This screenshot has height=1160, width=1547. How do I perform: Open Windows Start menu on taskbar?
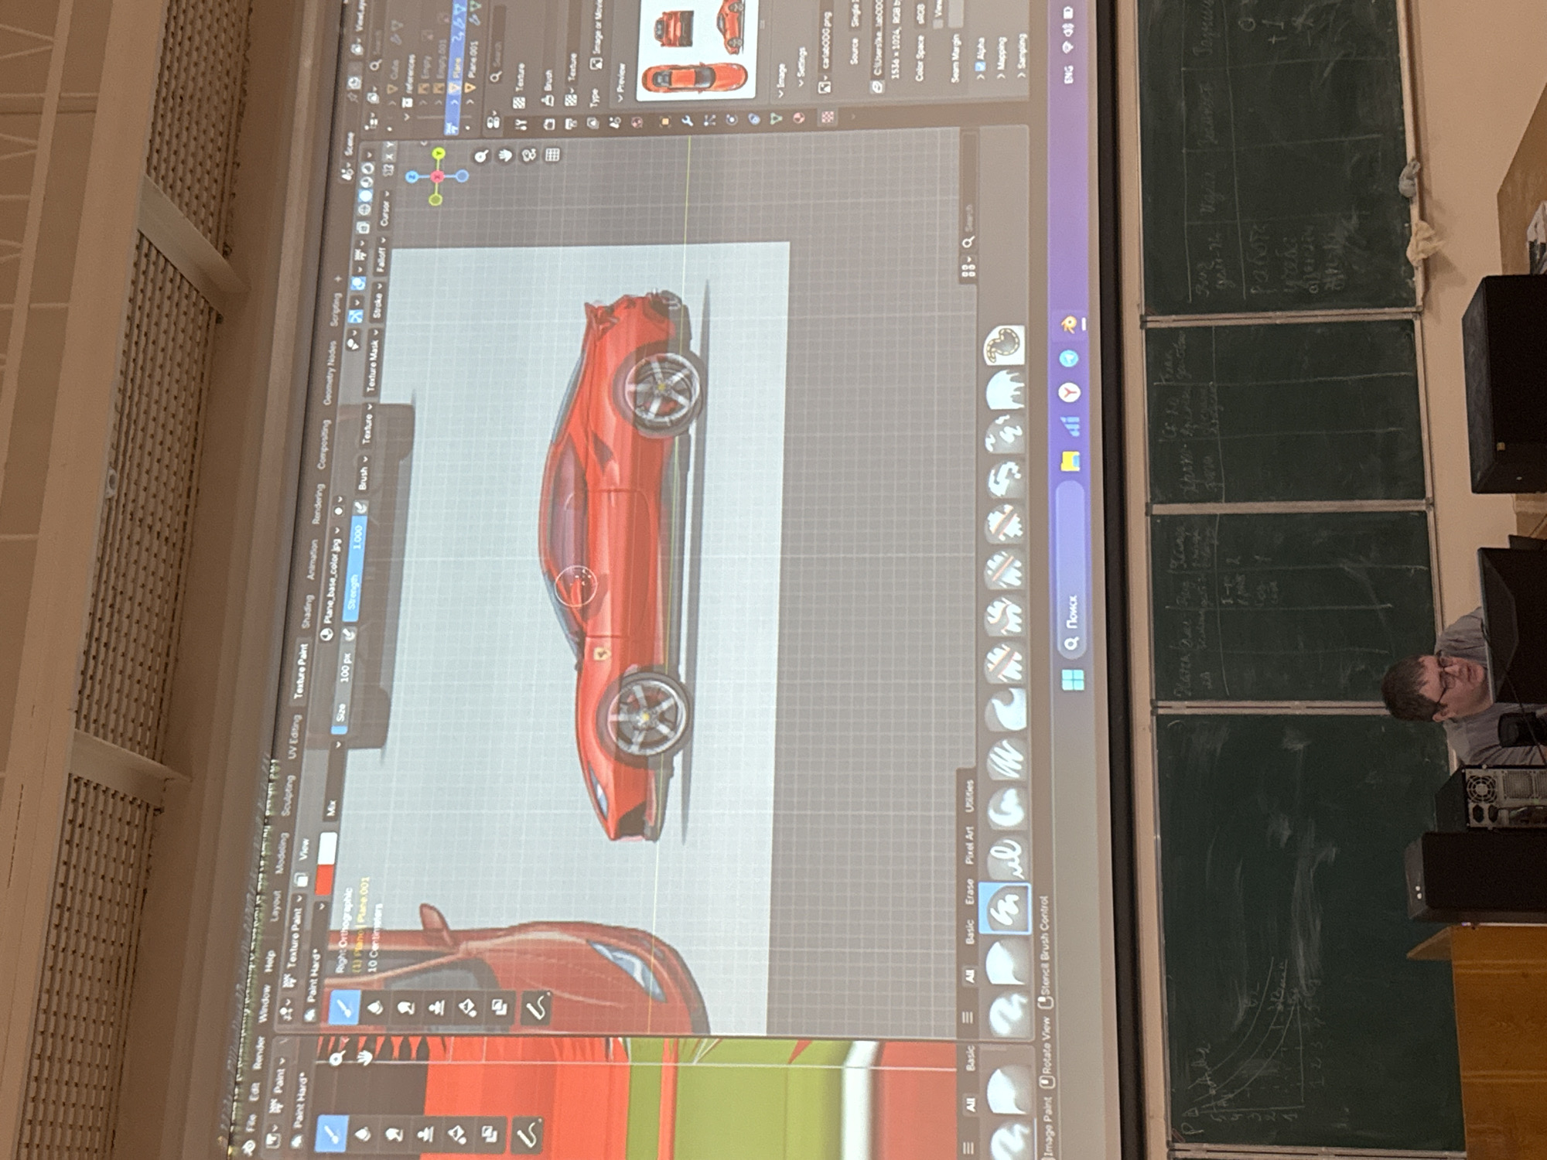point(1074,681)
